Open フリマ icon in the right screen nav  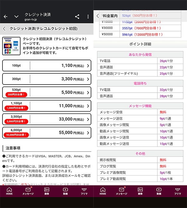178,191
